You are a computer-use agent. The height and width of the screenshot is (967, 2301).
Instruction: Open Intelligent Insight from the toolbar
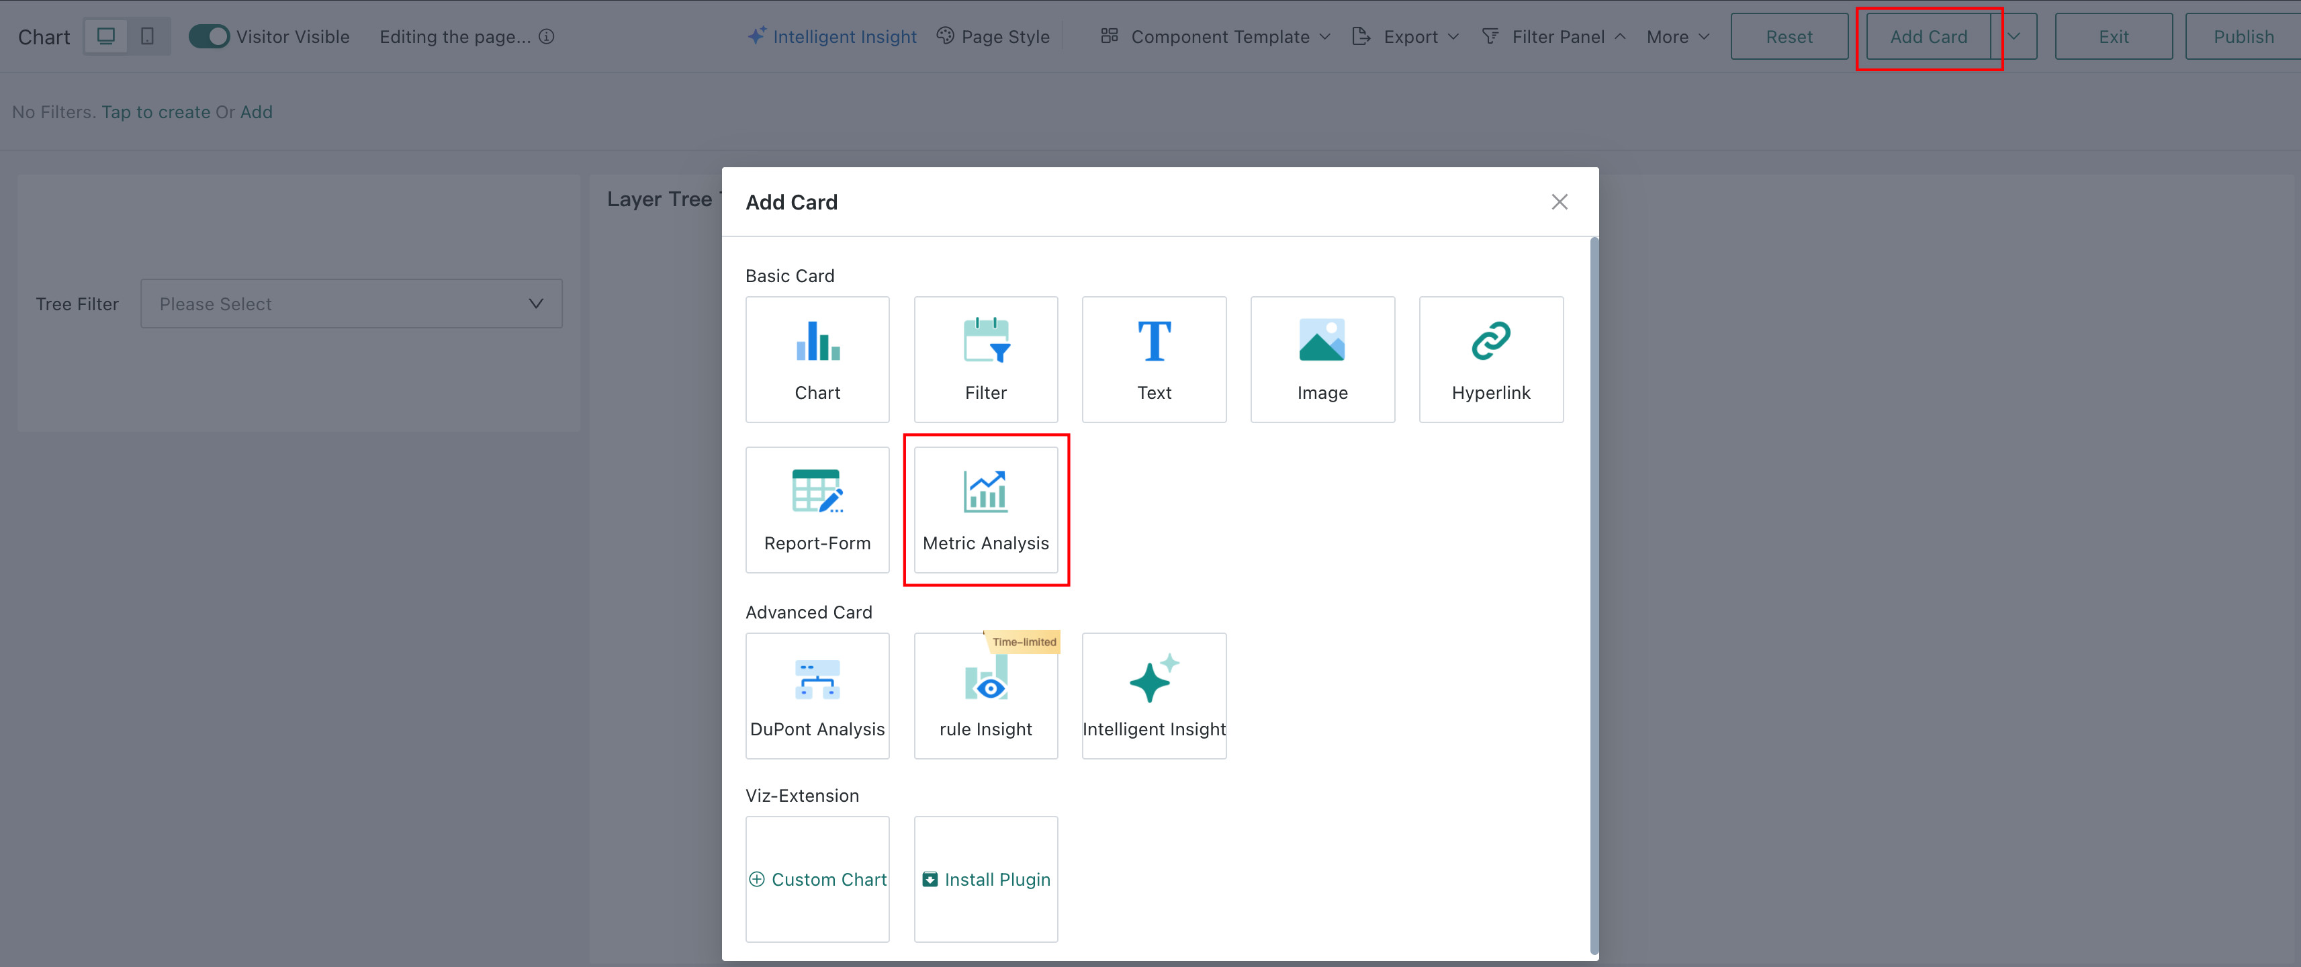pyautogui.click(x=833, y=37)
